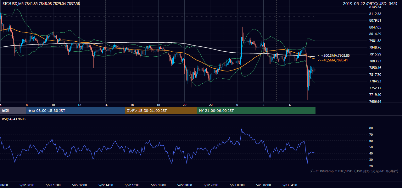This screenshot has width=402, height=188.
Task: Click hour tick 22 under the price chart
Action: pyautogui.click(x=211, y=105)
